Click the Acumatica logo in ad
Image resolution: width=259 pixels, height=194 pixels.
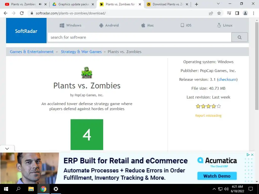coord(217,160)
